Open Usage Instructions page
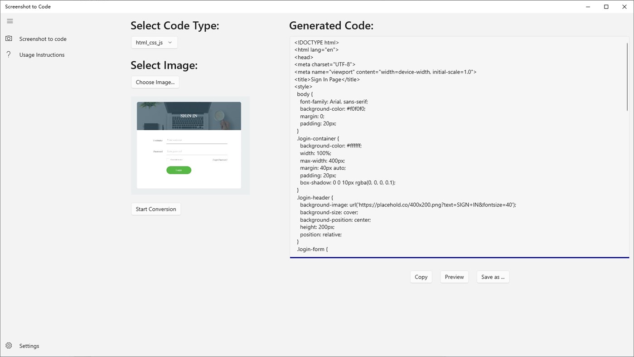 pyautogui.click(x=42, y=55)
